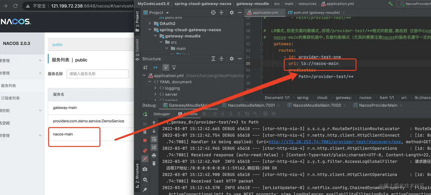Collapse all in the Project panel
This screenshot has width=431, height=195.
221,13
